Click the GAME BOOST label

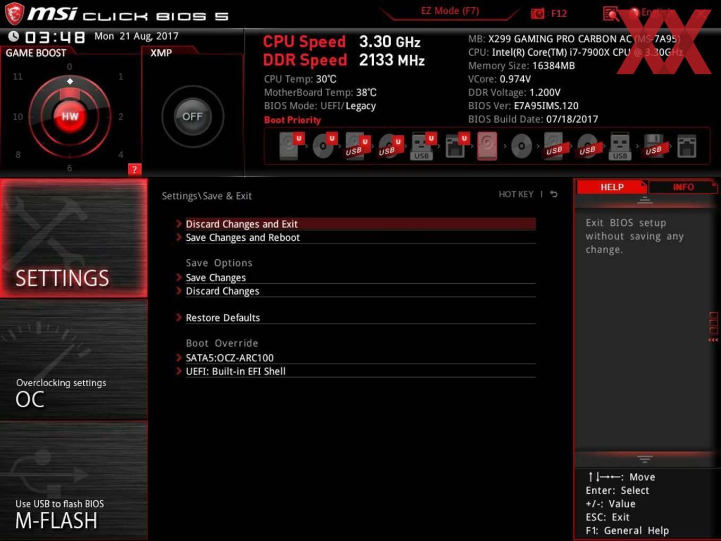pyautogui.click(x=36, y=53)
